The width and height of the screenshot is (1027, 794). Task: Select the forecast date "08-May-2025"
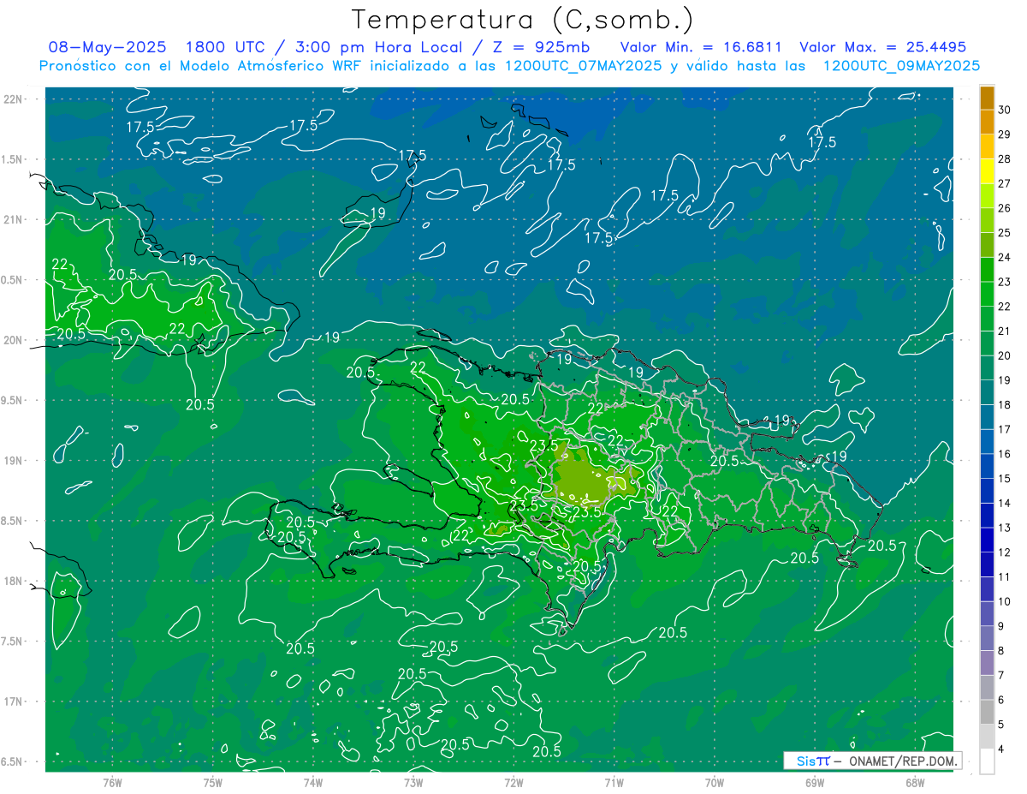[x=107, y=47]
